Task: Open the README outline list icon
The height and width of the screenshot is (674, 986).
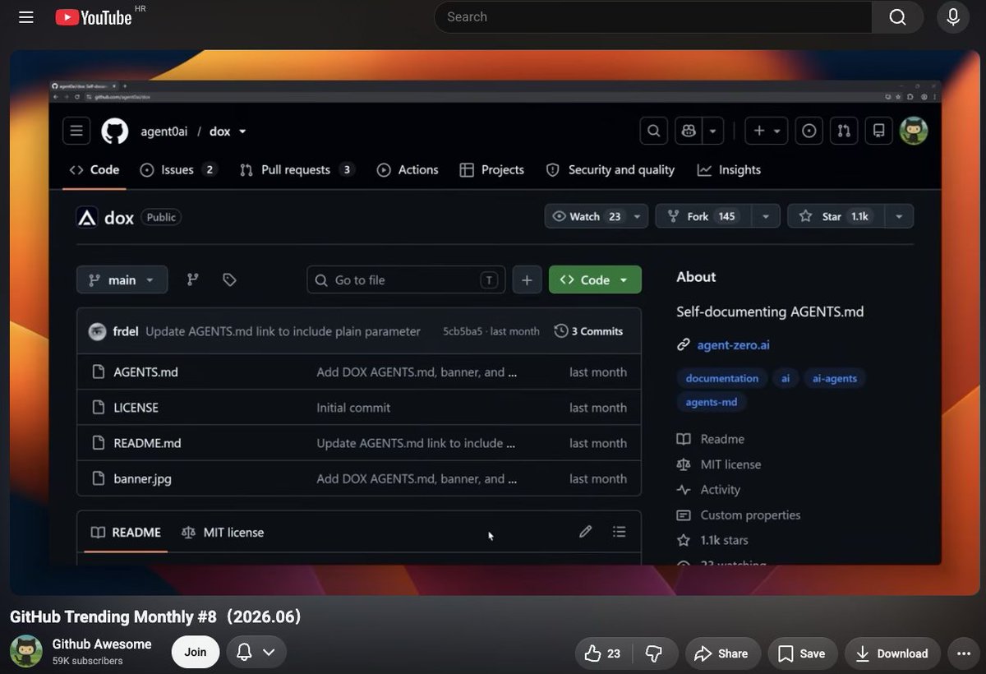Action: pyautogui.click(x=620, y=532)
